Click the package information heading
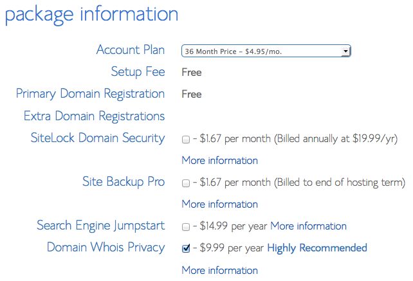The height and width of the screenshot is (281, 413). (x=91, y=14)
